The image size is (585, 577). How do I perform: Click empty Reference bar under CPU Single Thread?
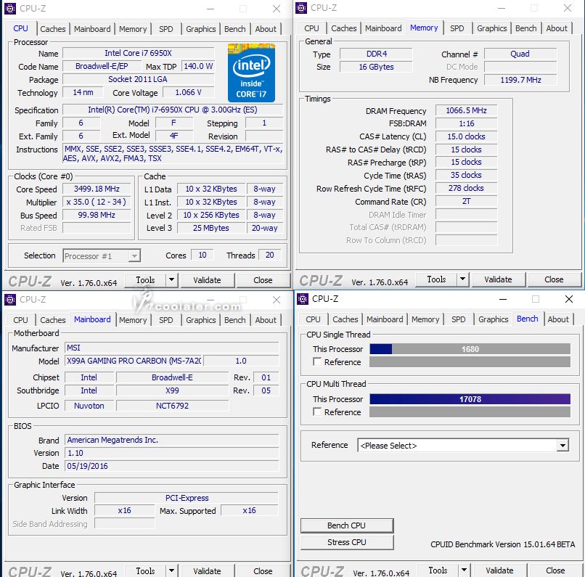point(470,361)
